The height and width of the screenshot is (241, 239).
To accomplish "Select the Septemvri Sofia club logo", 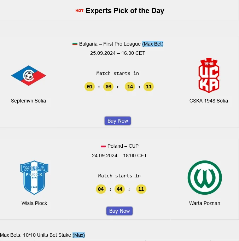I will (28, 76).
